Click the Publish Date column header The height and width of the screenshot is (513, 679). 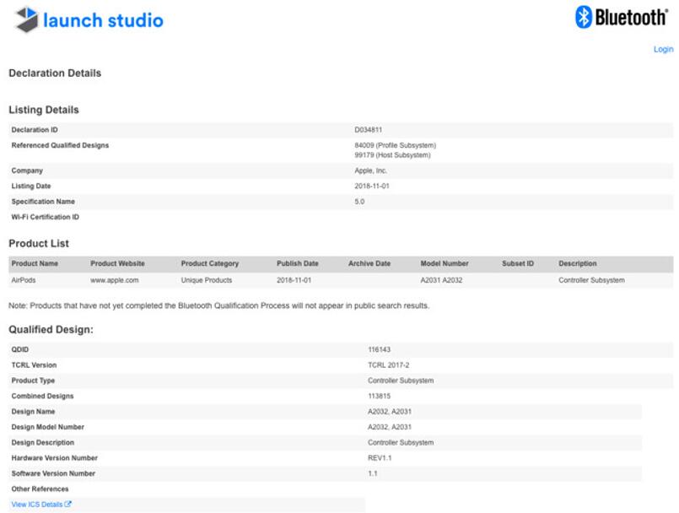coord(298,263)
